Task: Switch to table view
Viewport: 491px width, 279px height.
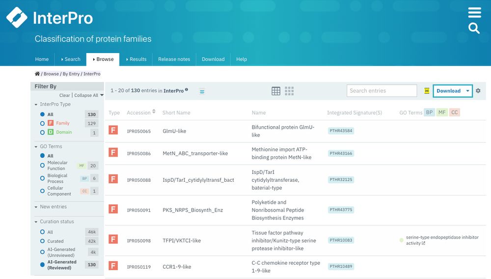Action: click(x=276, y=91)
